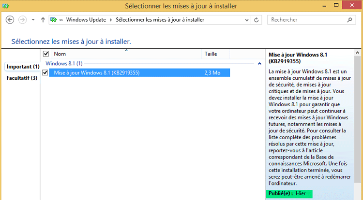
Task: Click the Forward navigation arrow button
Action: click(22, 20)
